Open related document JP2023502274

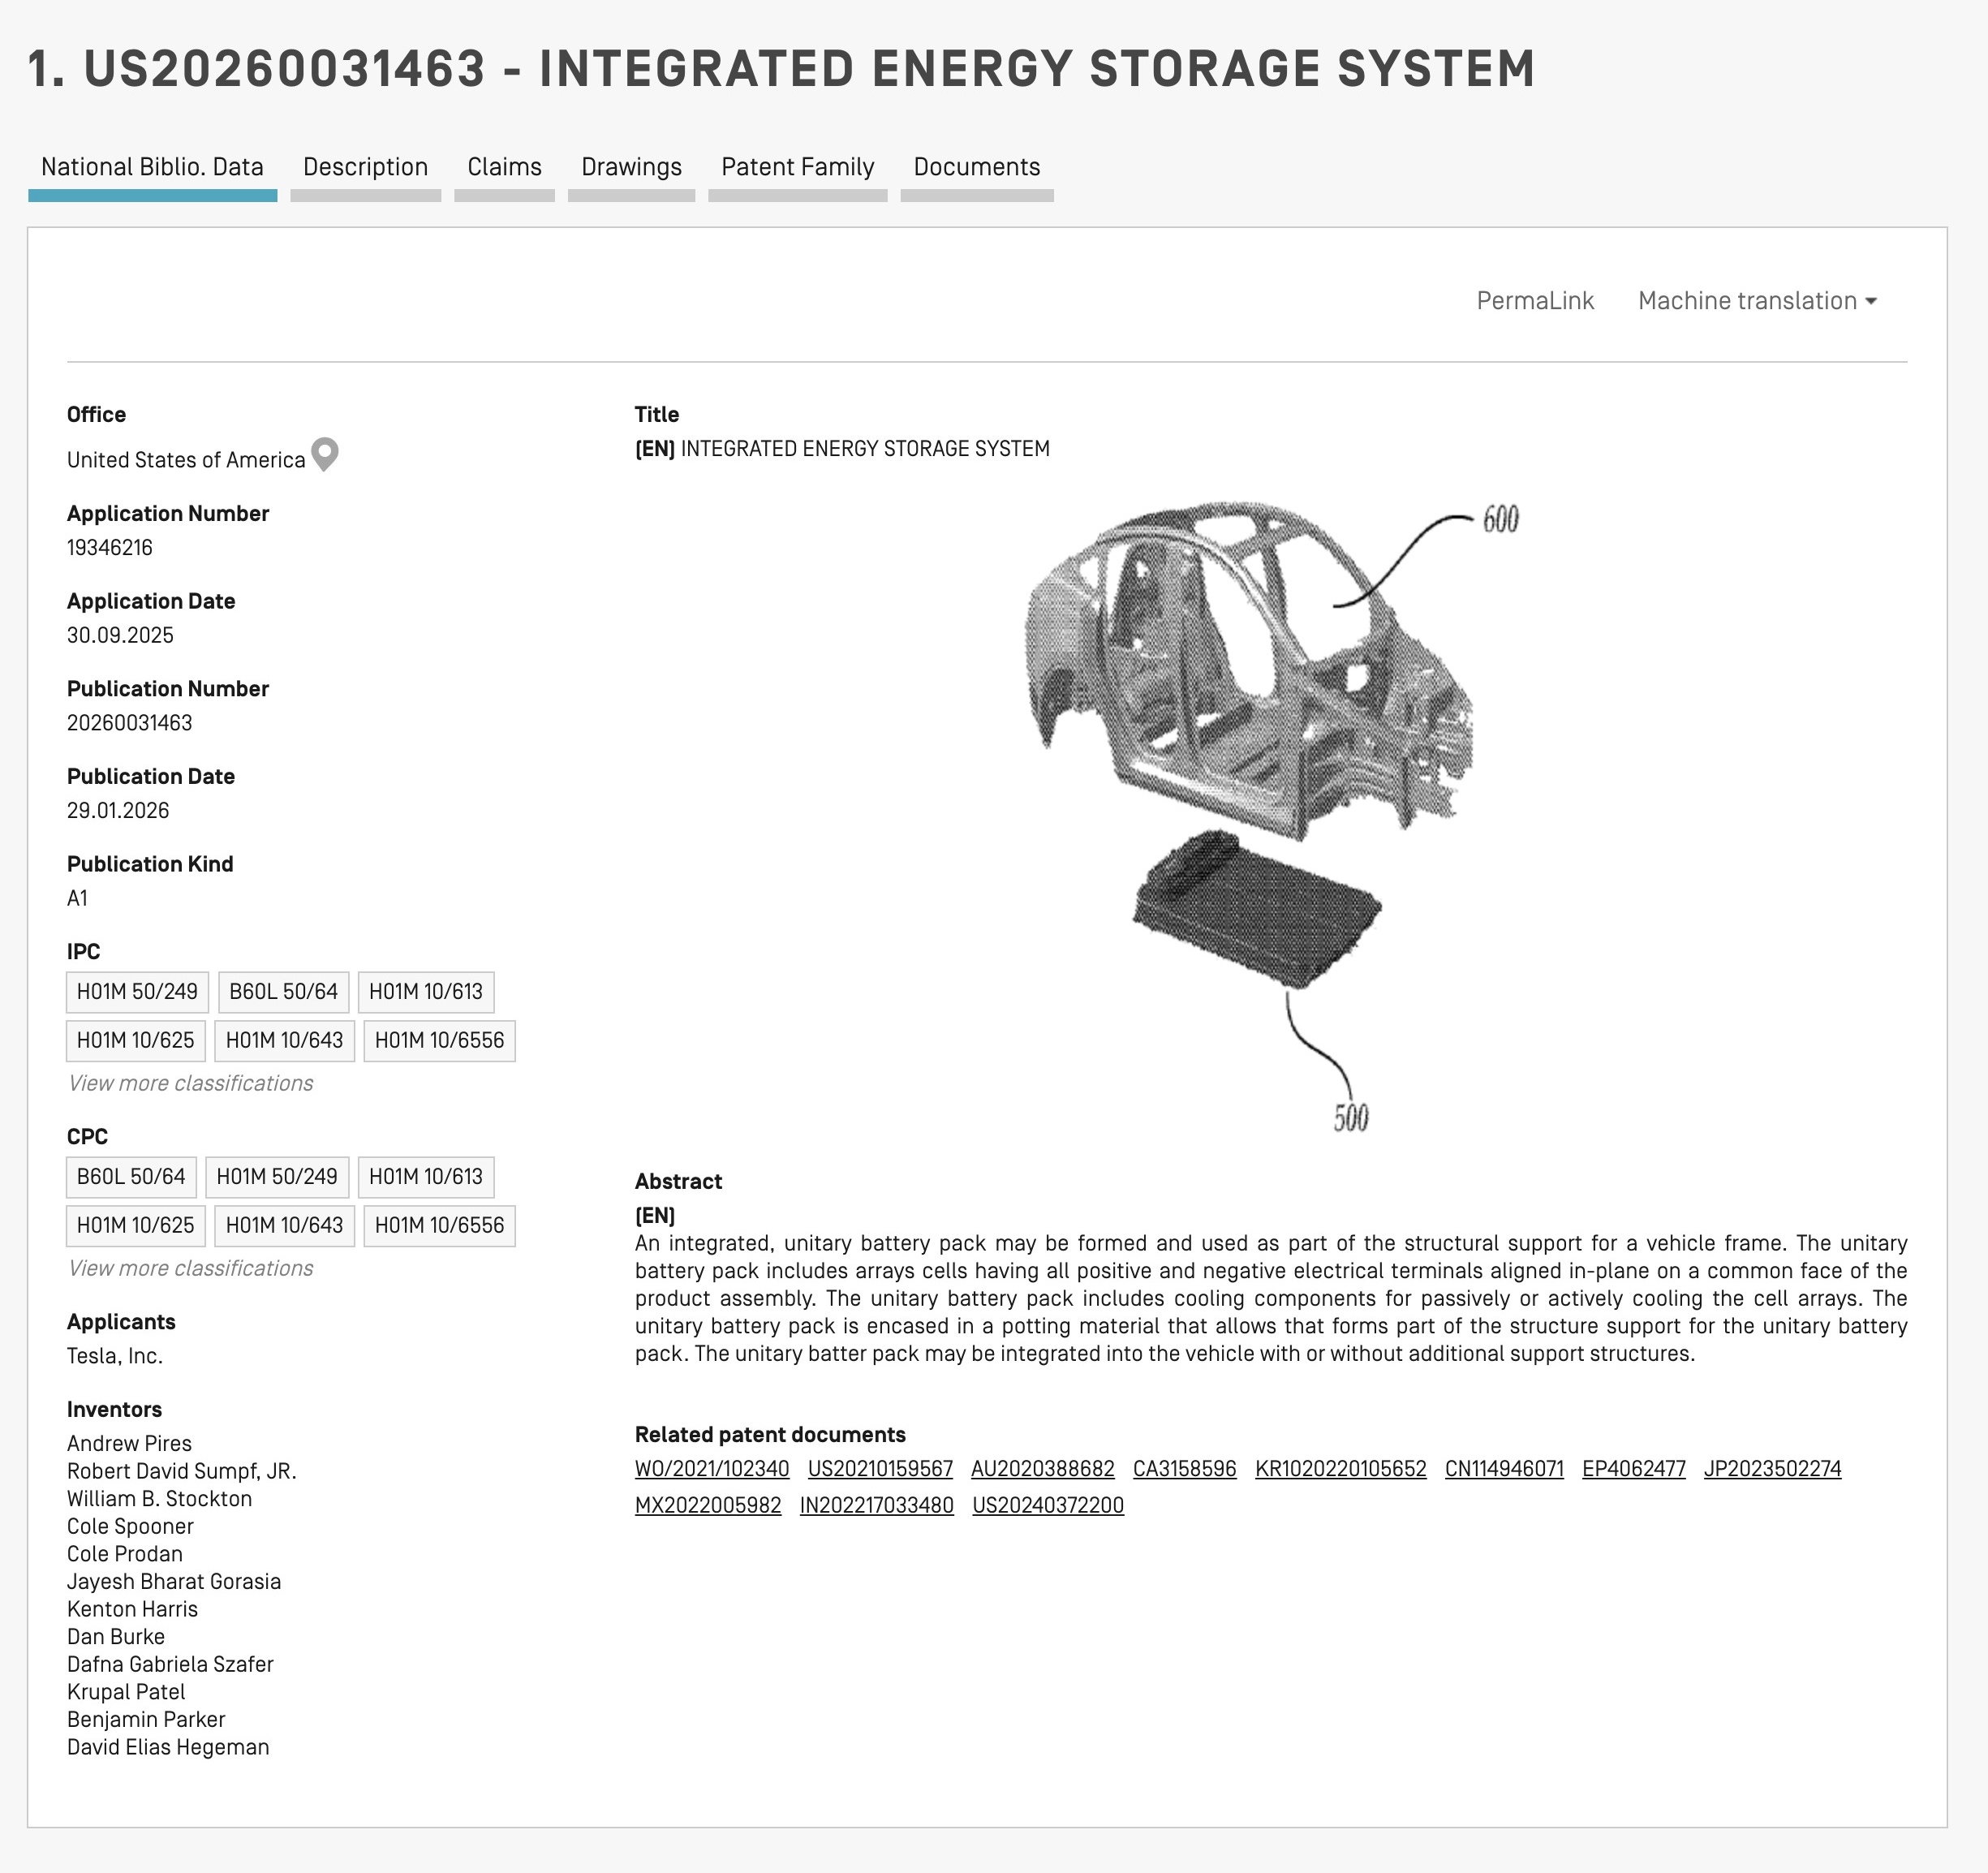(x=1771, y=1469)
